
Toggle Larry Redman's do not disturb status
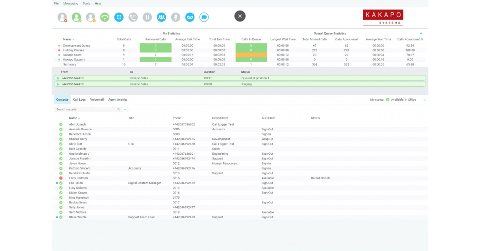pyautogui.click(x=60, y=178)
